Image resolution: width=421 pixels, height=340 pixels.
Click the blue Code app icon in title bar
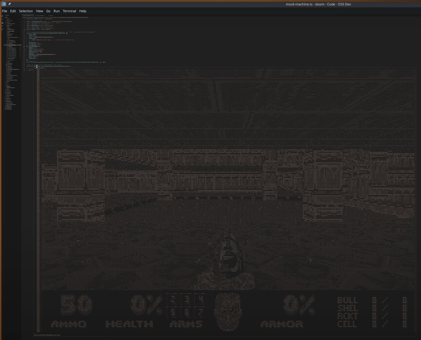pos(4,4)
